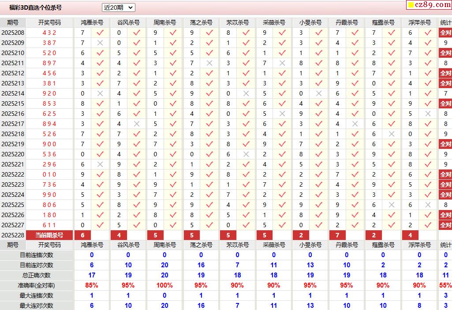Click the red checkmark for 浮萍杀号 in row 2025219
Image resolution: width=452 pixels, height=310 pixels.
coord(428,144)
